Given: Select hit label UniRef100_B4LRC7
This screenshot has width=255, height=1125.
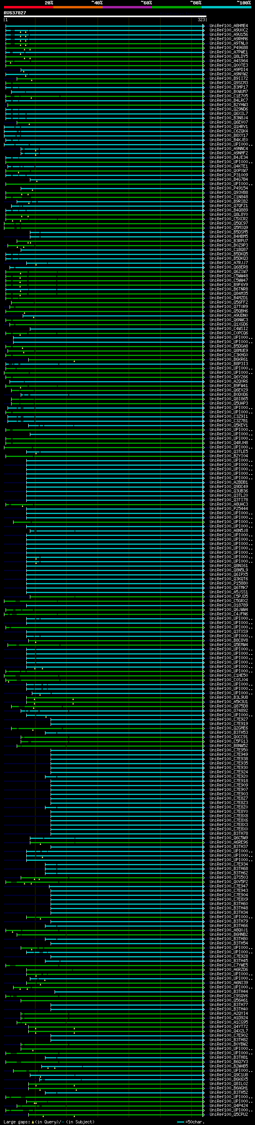Looking at the screenshot, I should [x=229, y=101].
